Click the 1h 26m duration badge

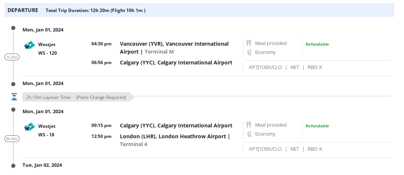tap(12, 57)
